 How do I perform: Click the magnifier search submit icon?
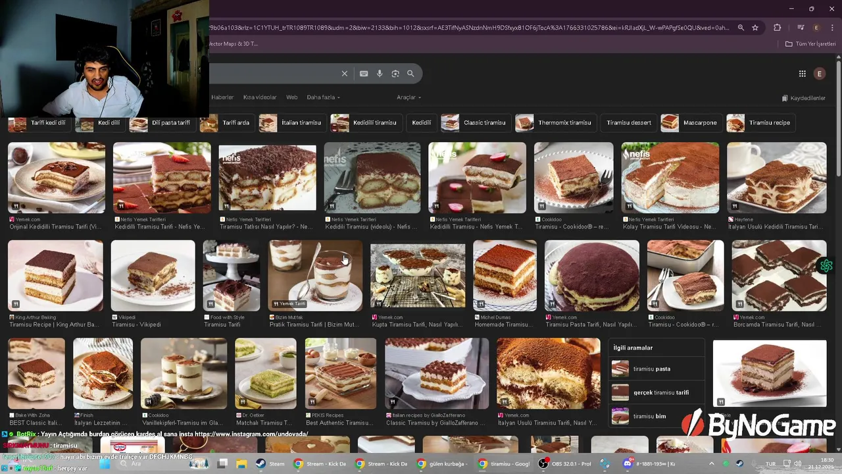(410, 74)
